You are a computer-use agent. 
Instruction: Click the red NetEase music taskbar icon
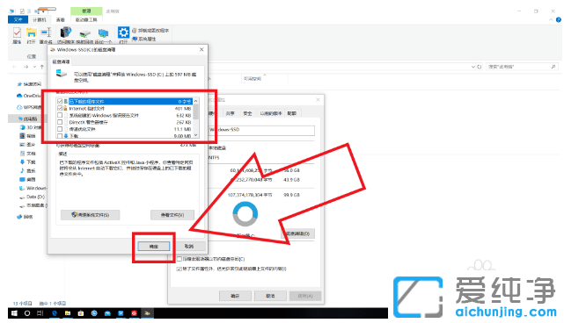click(134, 313)
